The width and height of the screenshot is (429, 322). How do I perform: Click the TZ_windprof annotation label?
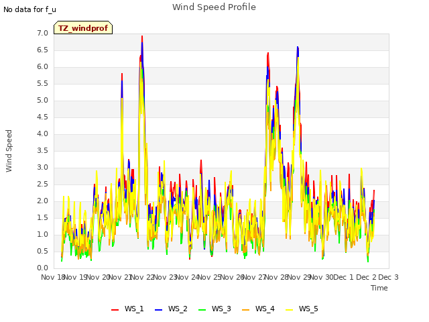pos(83,28)
